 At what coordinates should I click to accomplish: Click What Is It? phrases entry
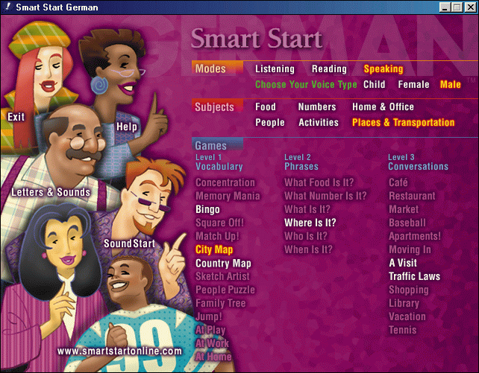tap(307, 209)
